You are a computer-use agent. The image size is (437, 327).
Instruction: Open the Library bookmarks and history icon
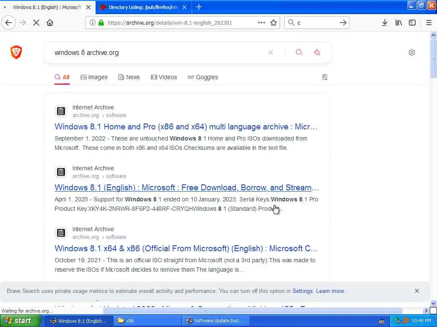399,23
